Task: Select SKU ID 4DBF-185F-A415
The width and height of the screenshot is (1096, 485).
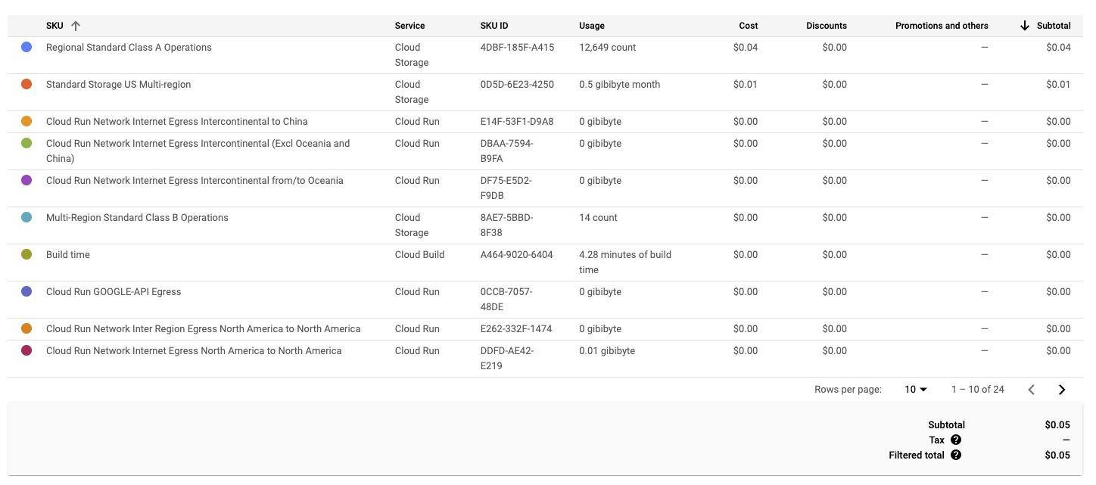Action: pos(517,47)
